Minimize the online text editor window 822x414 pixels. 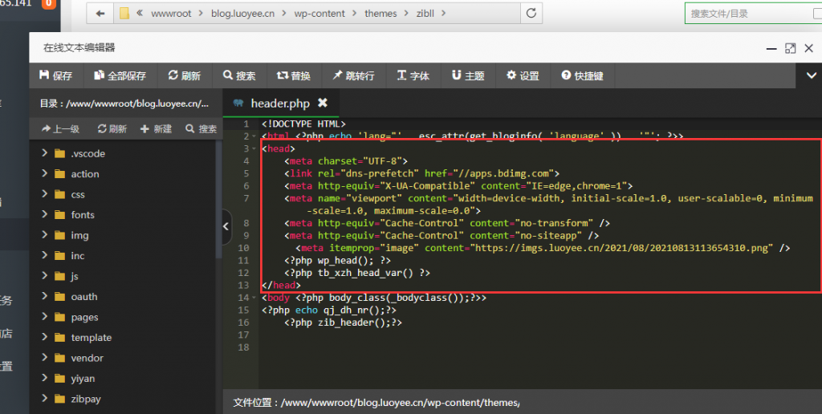(771, 48)
